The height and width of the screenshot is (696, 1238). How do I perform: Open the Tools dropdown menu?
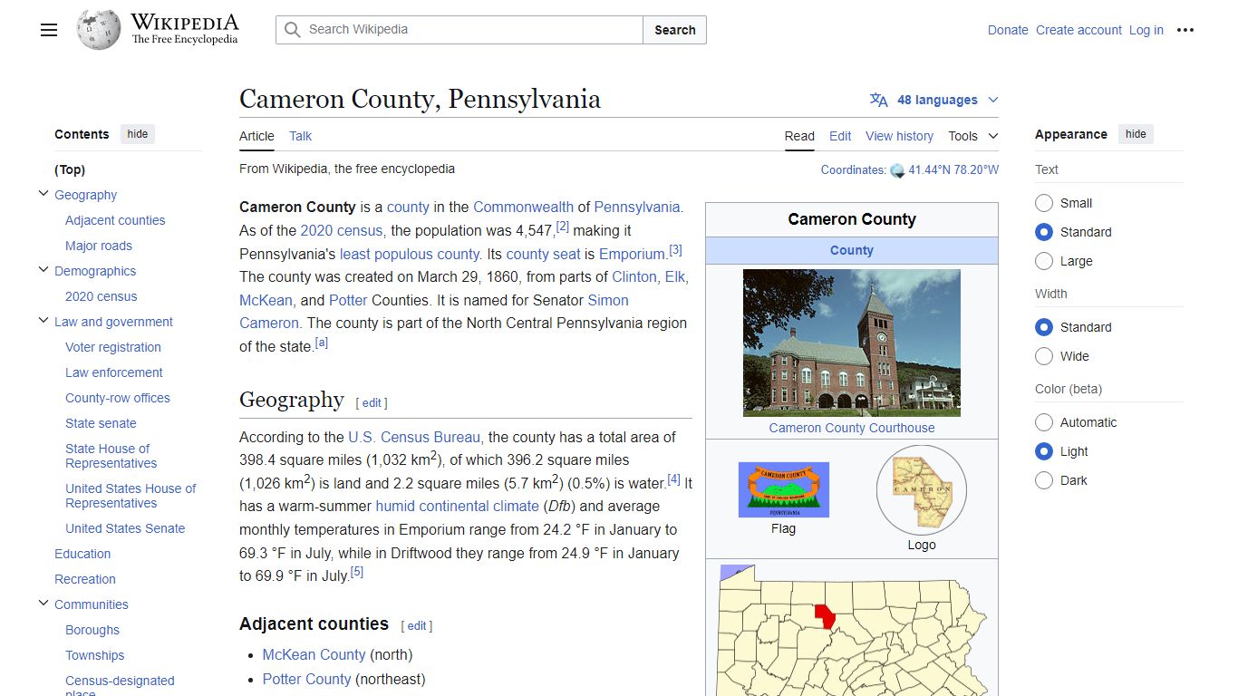[973, 136]
